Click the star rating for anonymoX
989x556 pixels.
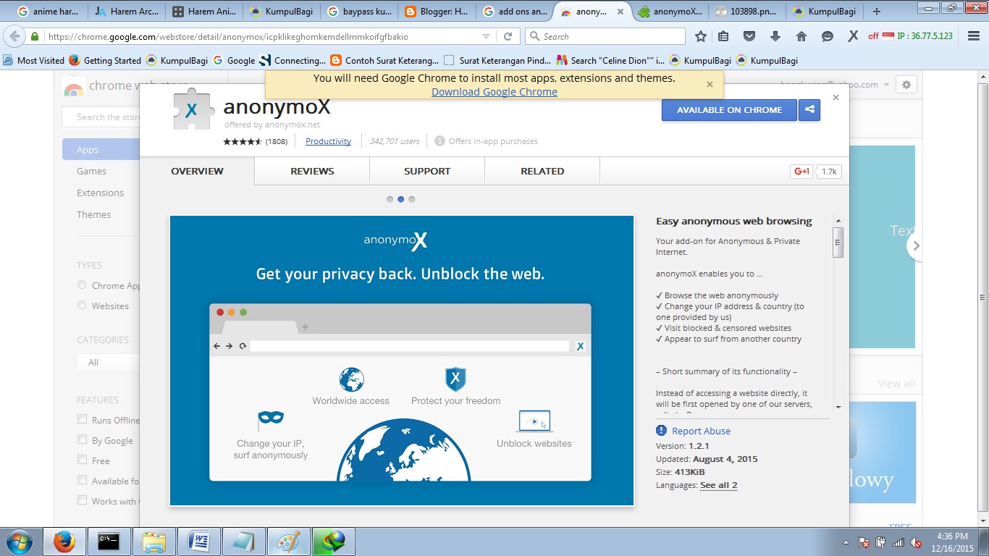pos(243,141)
